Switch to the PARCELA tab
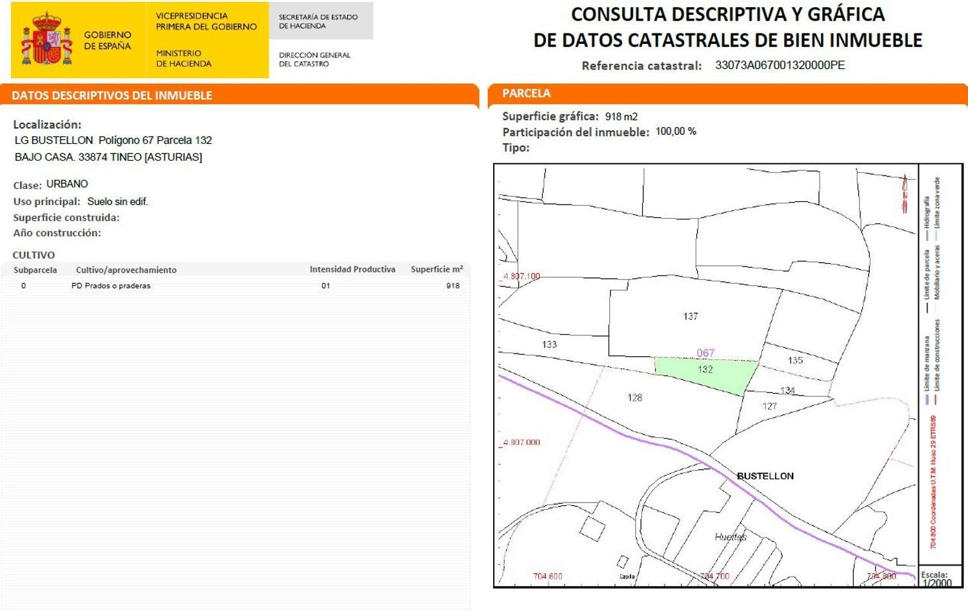This screenshot has width=968, height=611. click(x=526, y=93)
